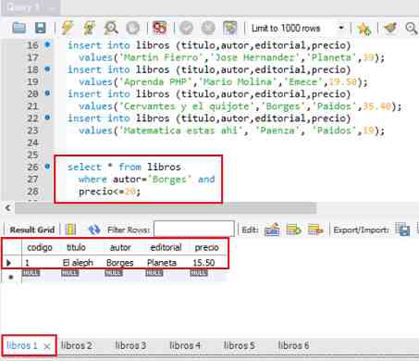Click new-row asterisk marker
This screenshot has height=361, width=419.
(x=11, y=277)
